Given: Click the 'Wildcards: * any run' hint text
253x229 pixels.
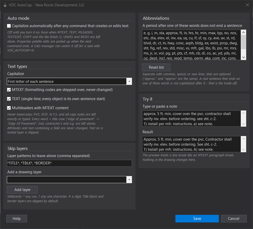Looking at the screenshot, I should (55, 199).
